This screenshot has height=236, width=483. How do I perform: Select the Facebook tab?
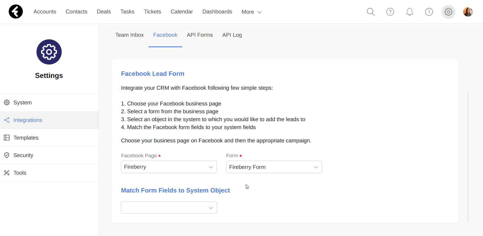(x=165, y=35)
